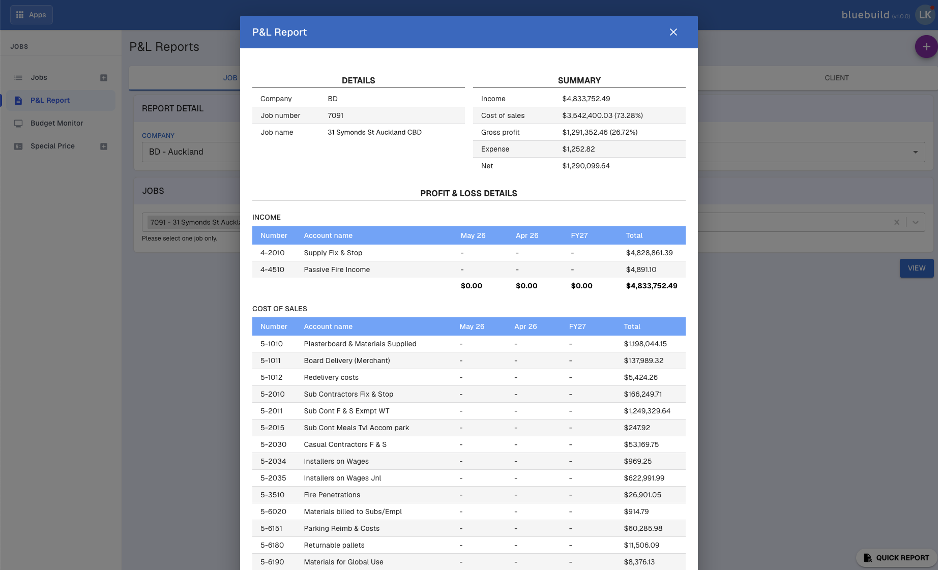Click the Net value $1,290,099.64
The height and width of the screenshot is (570, 938).
click(586, 166)
